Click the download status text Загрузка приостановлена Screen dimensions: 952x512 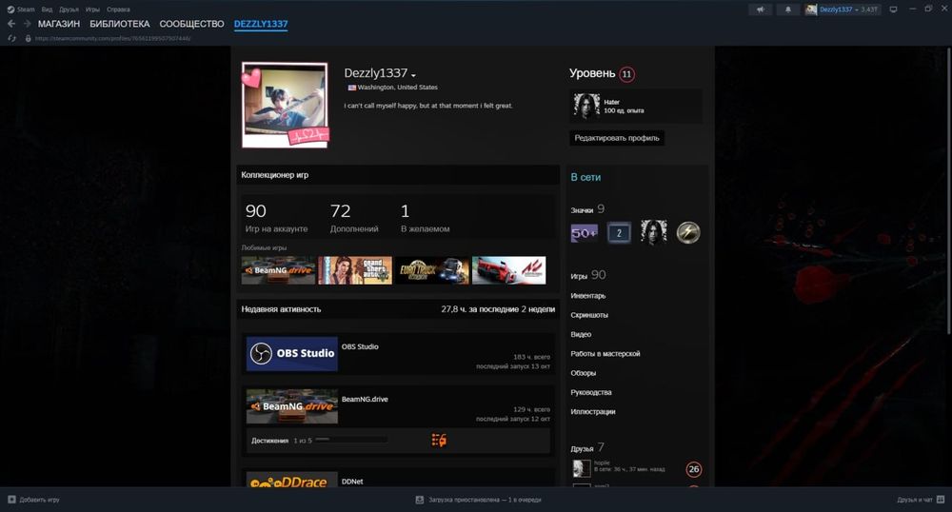(x=485, y=500)
